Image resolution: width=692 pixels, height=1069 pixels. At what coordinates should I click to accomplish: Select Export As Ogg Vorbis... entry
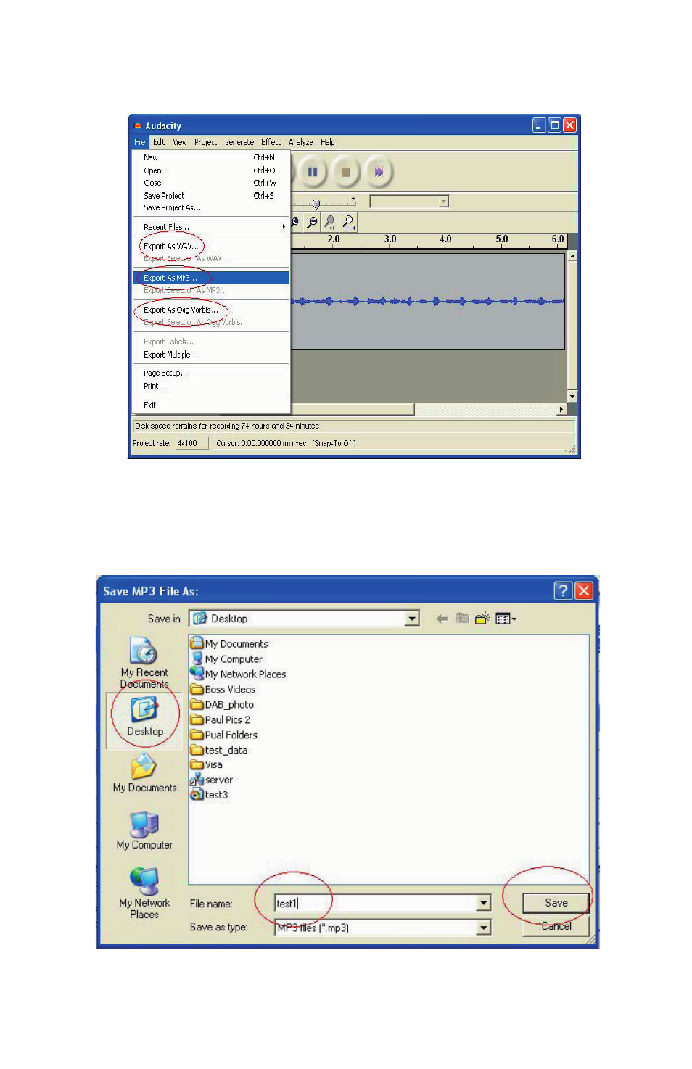pos(211,310)
